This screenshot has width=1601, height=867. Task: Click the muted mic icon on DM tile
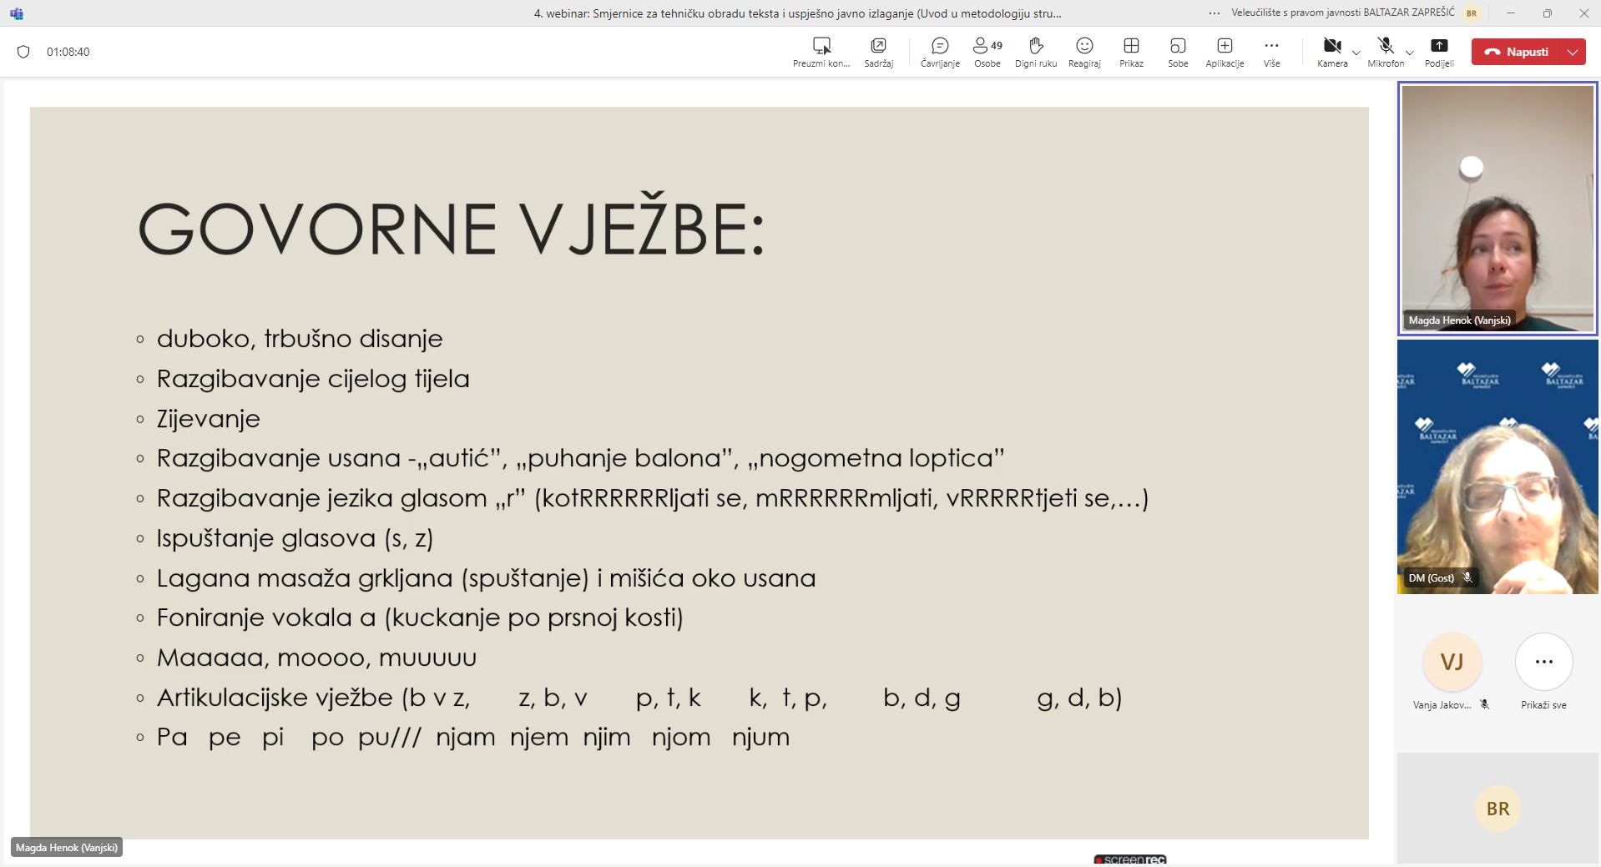(1467, 577)
